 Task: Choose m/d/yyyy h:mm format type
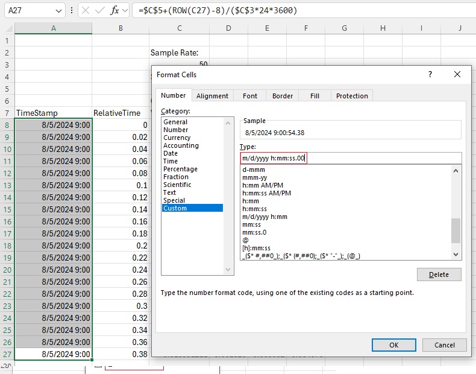tap(346, 217)
